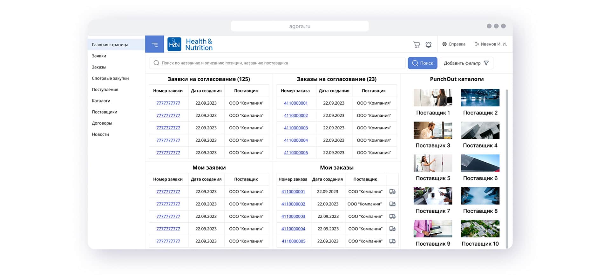This screenshot has width=610, height=279.
Task: Toggle the hamburger sidebar menu button
Action: [155, 44]
